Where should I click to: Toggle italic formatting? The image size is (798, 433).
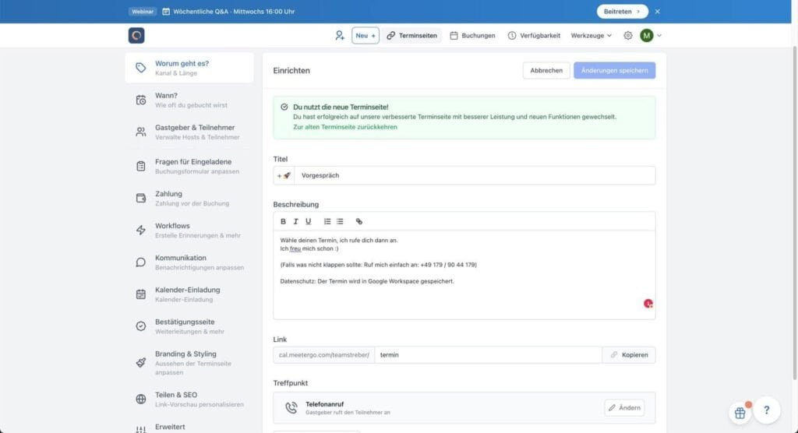295,221
